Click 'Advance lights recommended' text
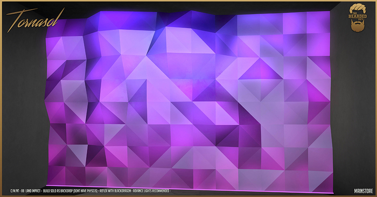Screen dimensions: 377x197 pos(151,191)
